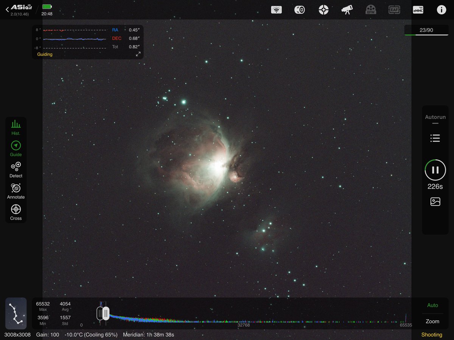
Task: Click the Orion Nebula core in preview
Action: (218, 166)
